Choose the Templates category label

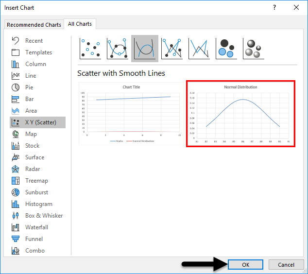point(38,52)
